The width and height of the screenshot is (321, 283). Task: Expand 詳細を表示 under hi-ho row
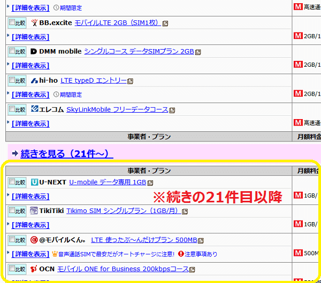tap(30, 95)
